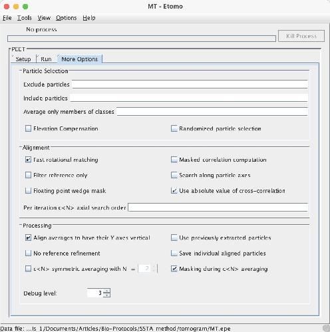Click the Kill Process button
Screen dimensions: 330x332
[301, 36]
